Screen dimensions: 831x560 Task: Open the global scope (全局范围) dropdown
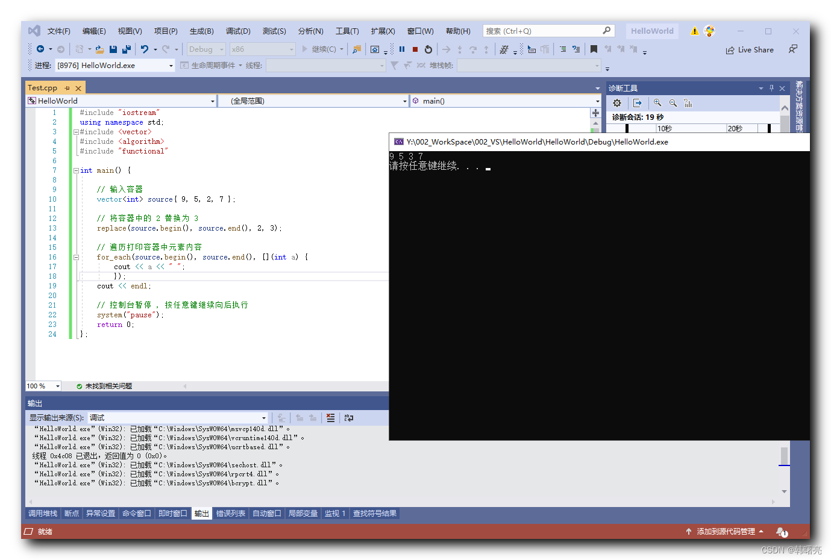point(405,101)
